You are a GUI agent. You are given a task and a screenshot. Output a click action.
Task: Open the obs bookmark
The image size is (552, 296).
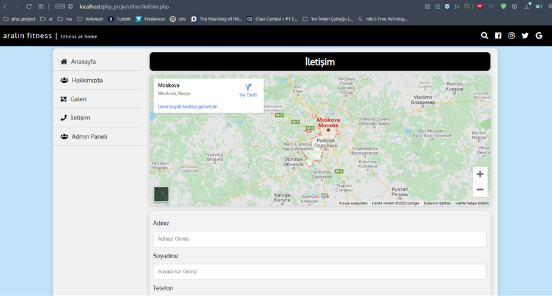177,19
